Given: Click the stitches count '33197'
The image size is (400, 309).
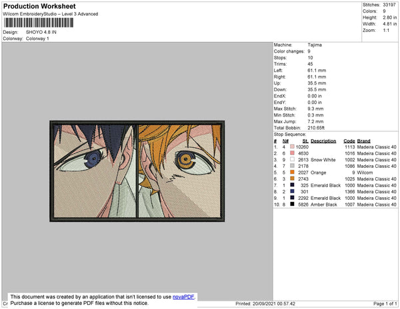Looking at the screenshot, I should click(389, 5).
